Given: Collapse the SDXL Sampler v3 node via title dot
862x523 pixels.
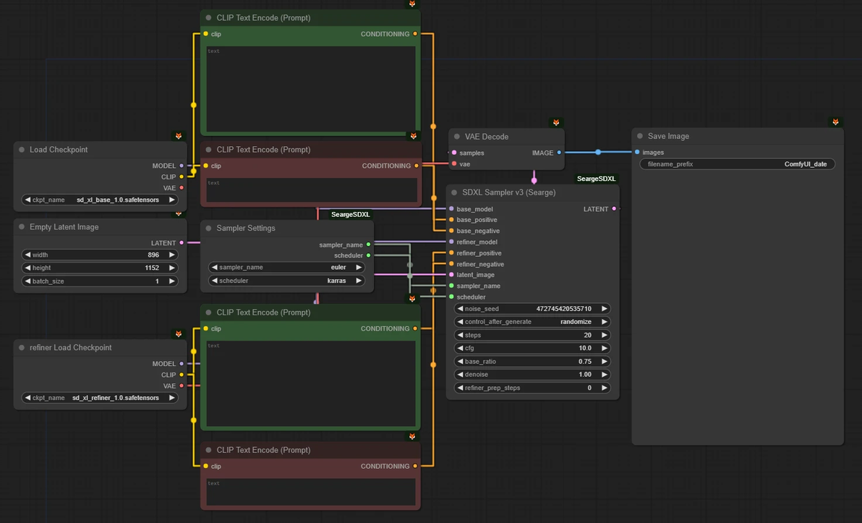Looking at the screenshot, I should click(455, 192).
